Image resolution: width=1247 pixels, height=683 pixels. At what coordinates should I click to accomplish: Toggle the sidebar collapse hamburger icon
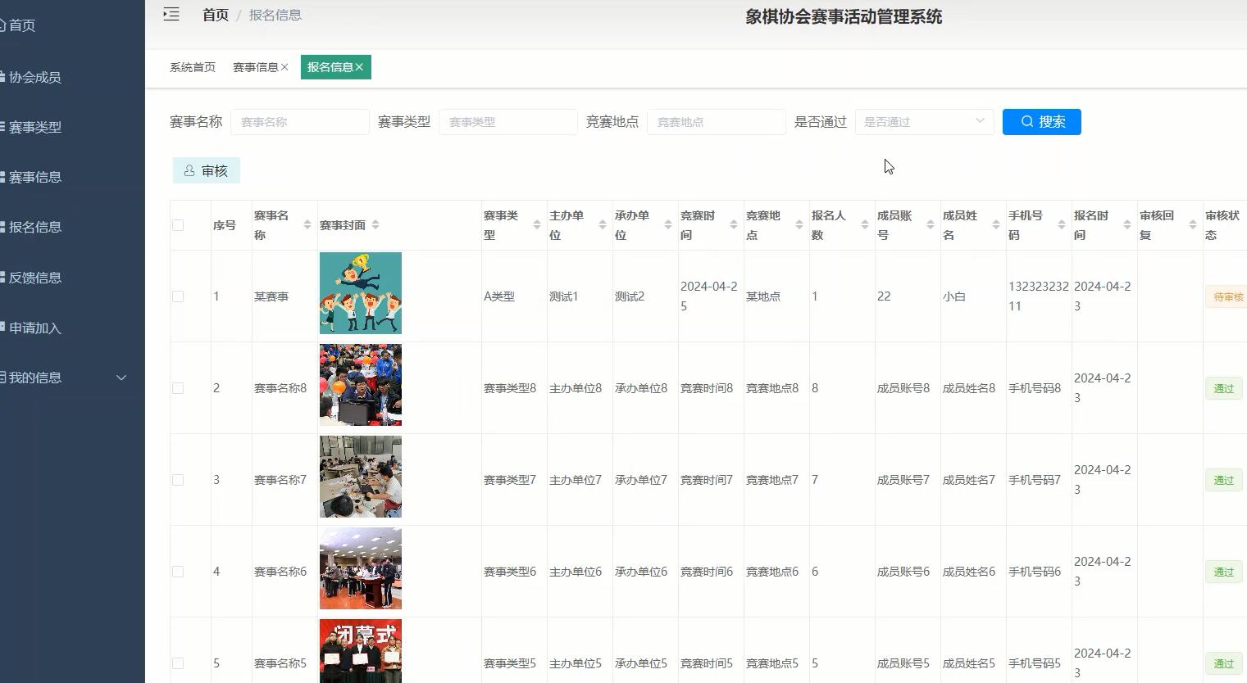(171, 14)
